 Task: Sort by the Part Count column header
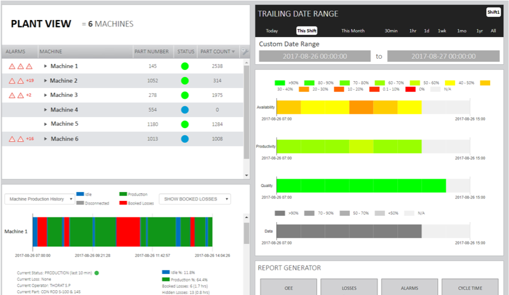point(217,52)
